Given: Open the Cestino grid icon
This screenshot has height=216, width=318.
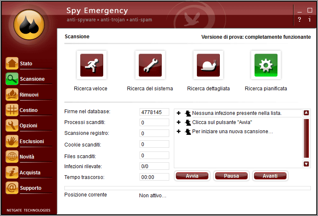Looking at the screenshot, I should pos(12,110).
